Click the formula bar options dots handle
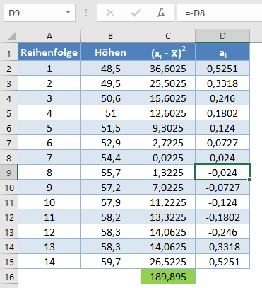Viewport: 262px width, 288px height. tap(86, 13)
